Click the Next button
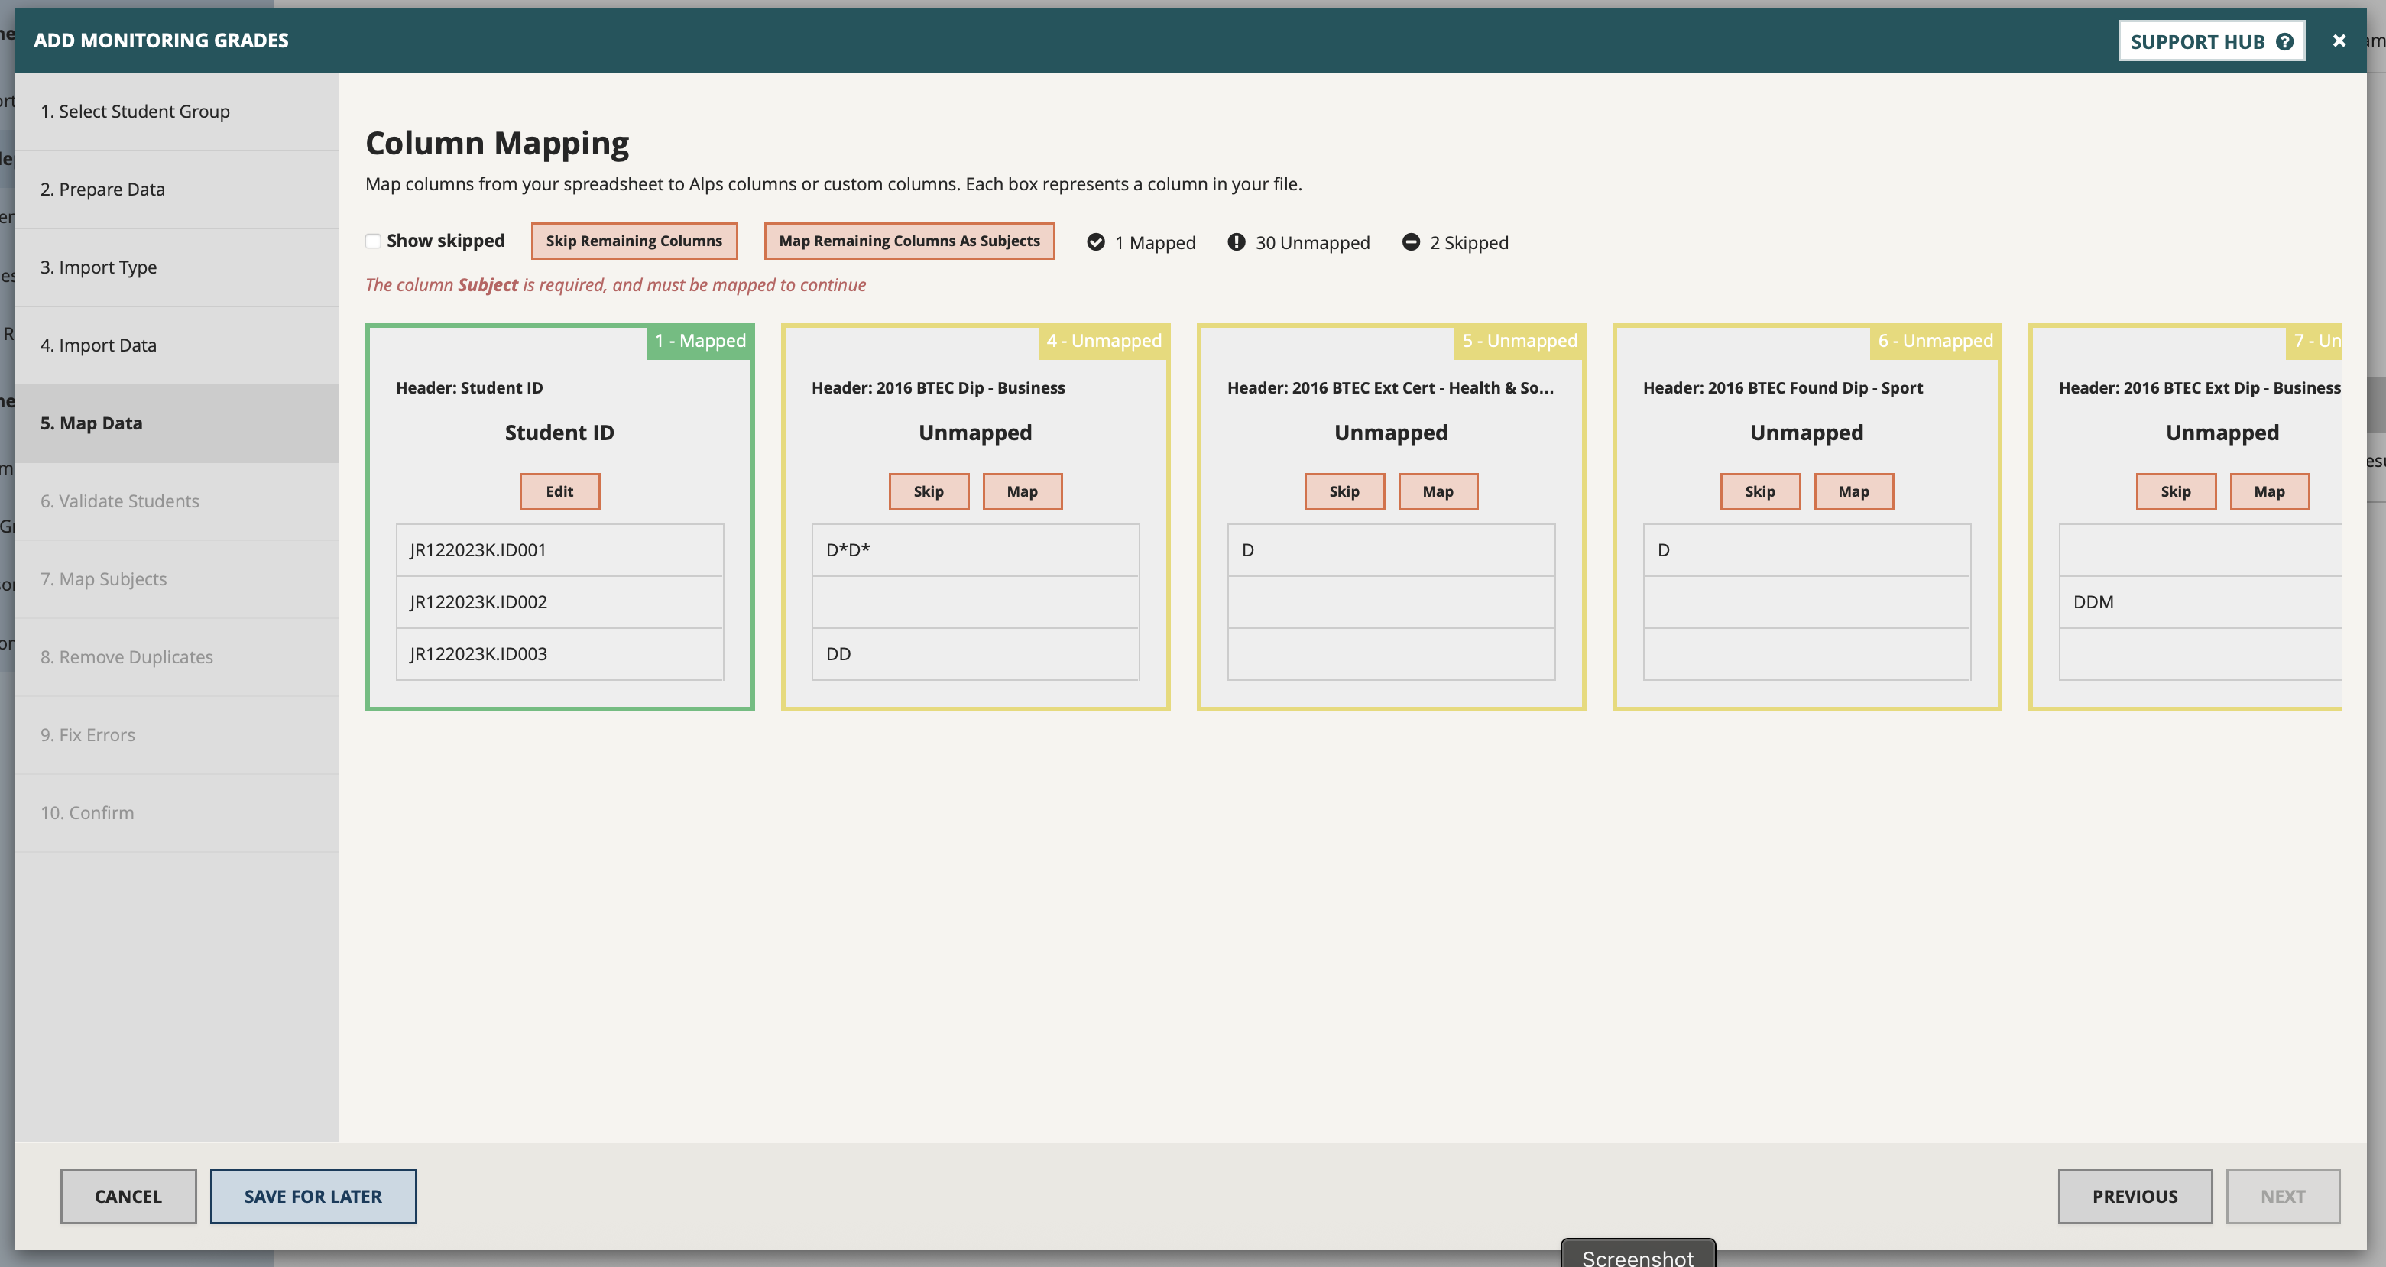Screen dimensions: 2386x1267 2283,1196
